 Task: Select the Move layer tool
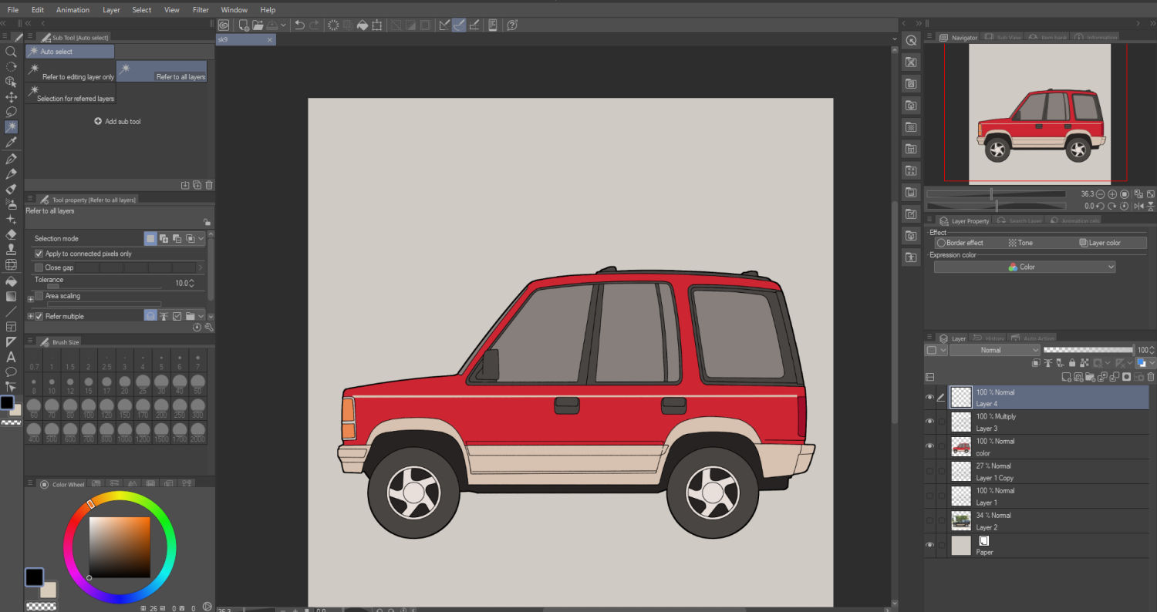click(11, 97)
